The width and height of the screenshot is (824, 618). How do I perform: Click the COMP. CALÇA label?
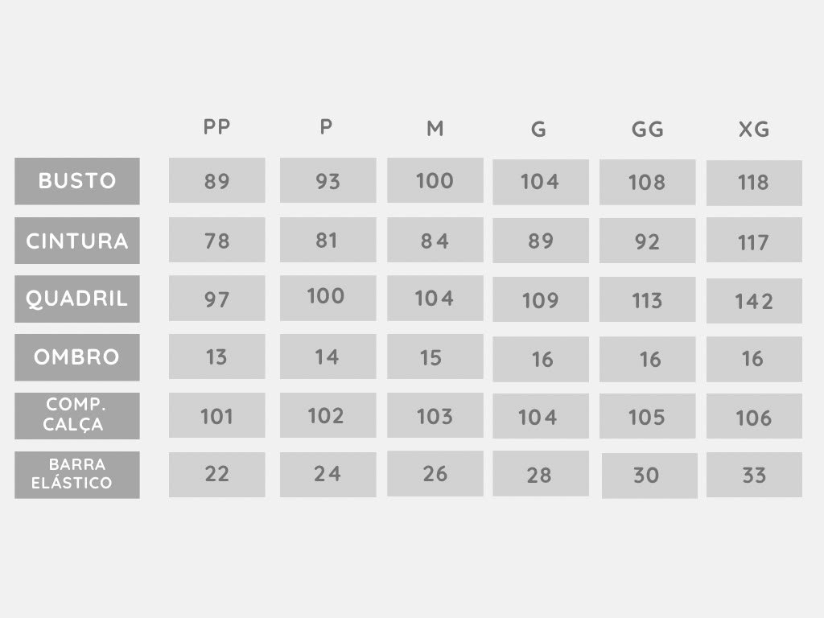[x=77, y=416]
